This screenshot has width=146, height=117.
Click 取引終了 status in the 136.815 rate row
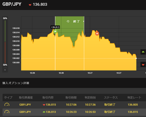point(110,112)
